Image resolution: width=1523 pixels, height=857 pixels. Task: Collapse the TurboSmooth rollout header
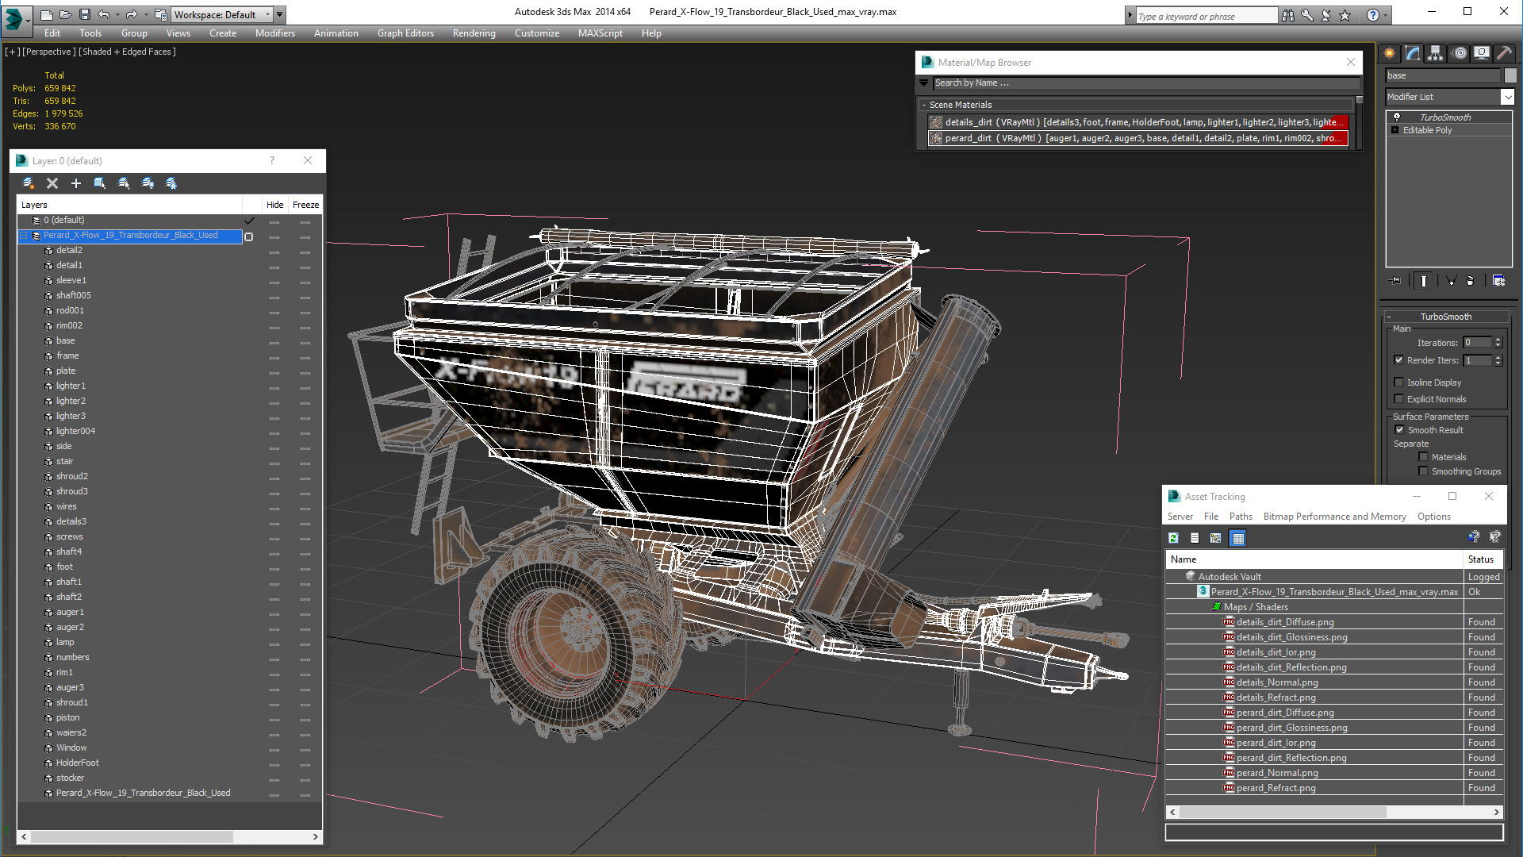point(1445,317)
